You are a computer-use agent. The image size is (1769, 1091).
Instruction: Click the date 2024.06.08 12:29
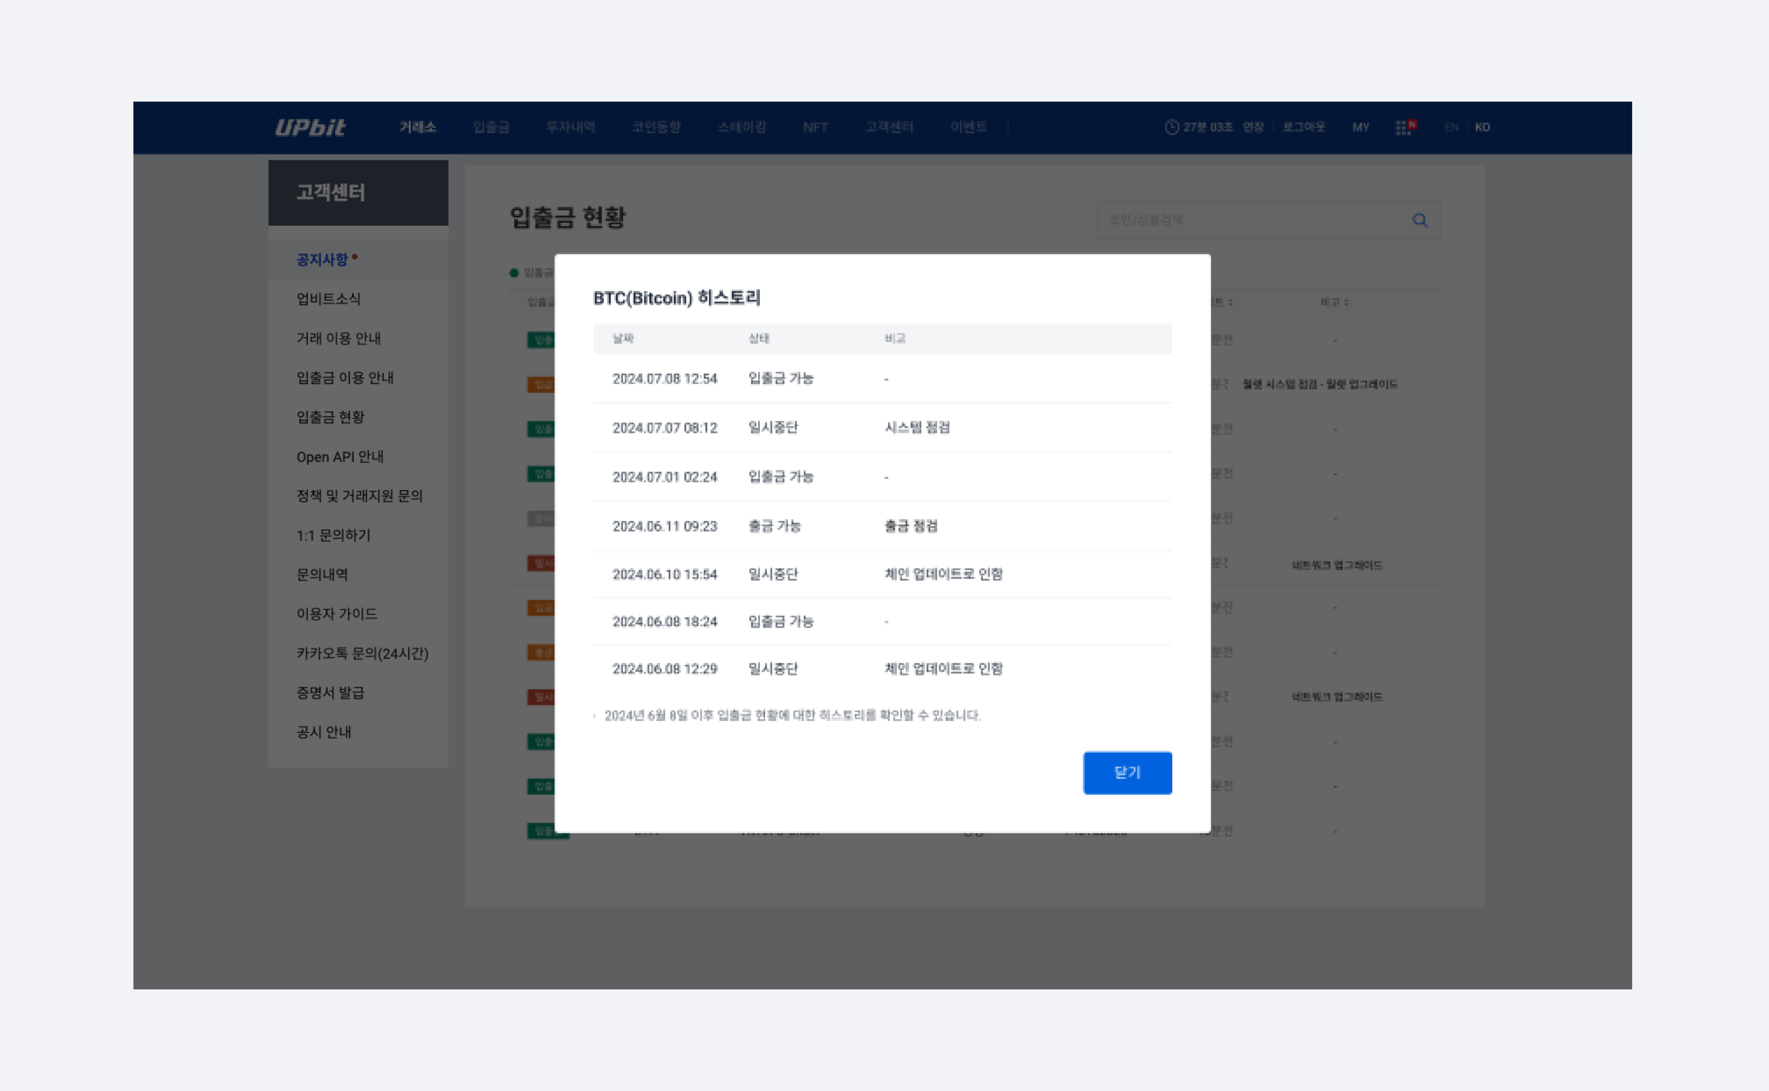click(665, 669)
